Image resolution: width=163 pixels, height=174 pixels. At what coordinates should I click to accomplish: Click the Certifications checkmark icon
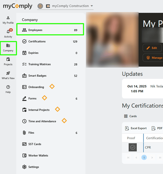[24, 41]
